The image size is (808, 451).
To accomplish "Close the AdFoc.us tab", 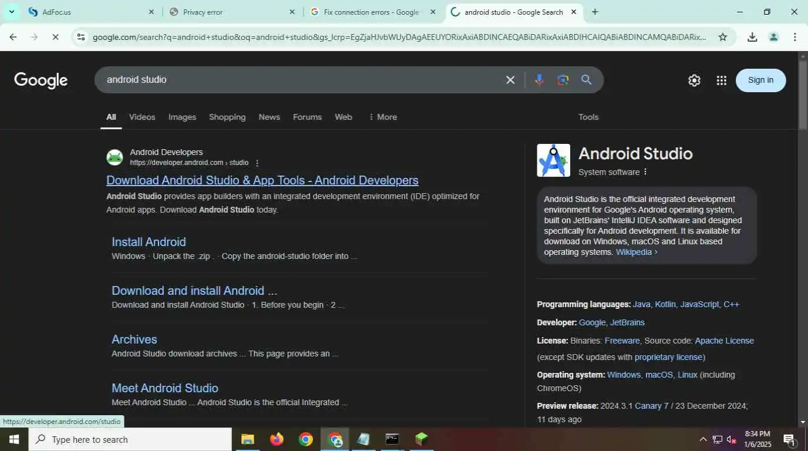I will click(151, 12).
